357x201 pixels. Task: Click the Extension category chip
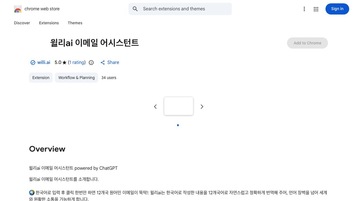tap(41, 78)
